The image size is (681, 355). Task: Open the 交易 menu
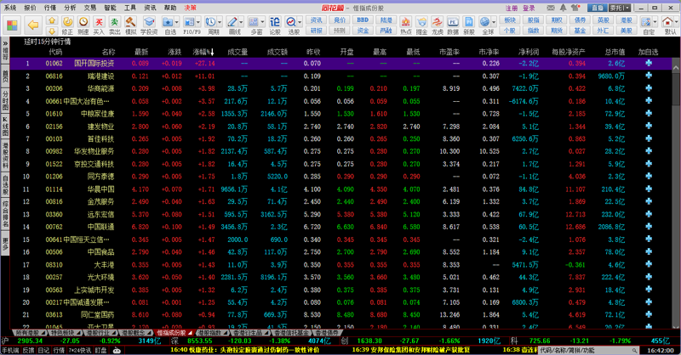[89, 6]
